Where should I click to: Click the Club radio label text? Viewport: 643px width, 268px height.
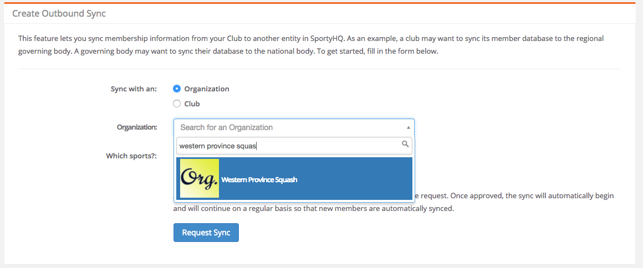pyautogui.click(x=192, y=104)
